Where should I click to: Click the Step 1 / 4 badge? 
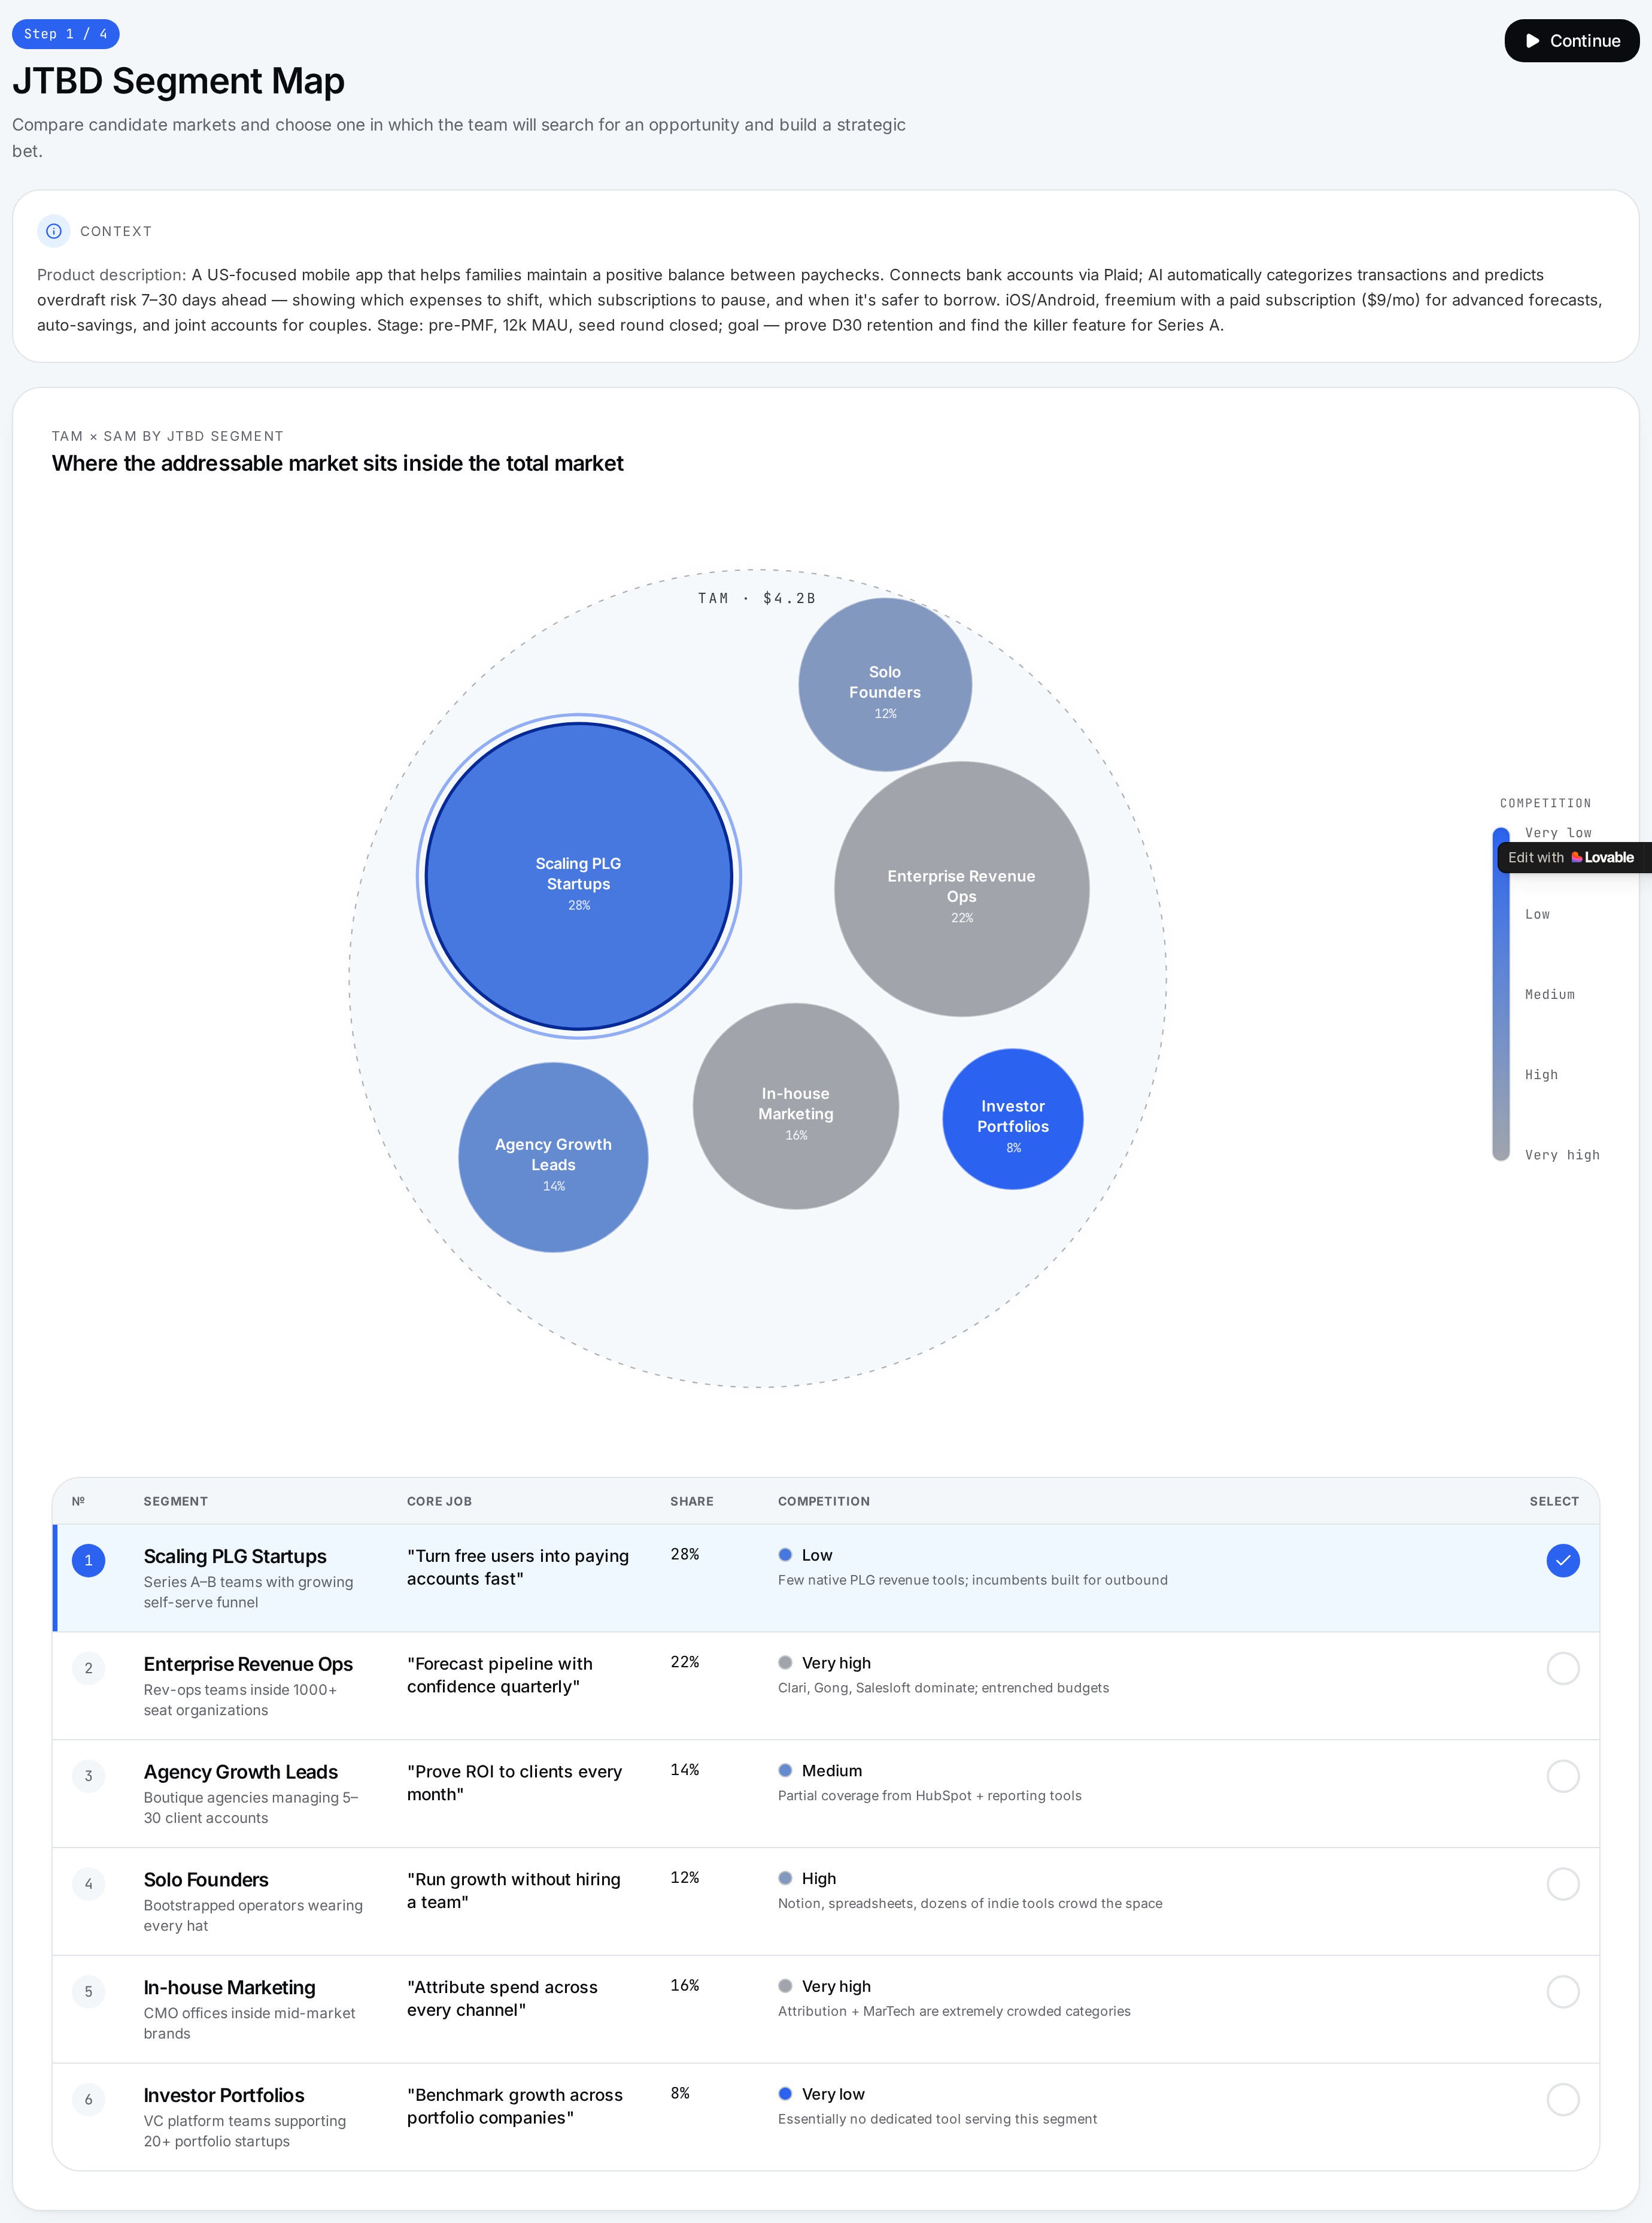66,34
